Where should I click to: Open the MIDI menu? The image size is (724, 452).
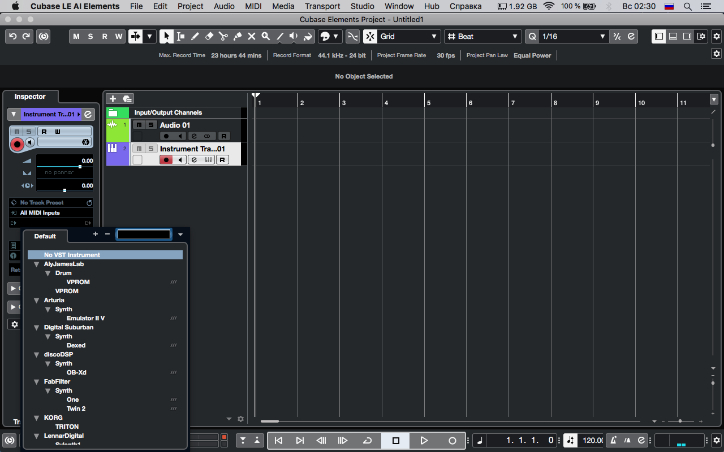pyautogui.click(x=253, y=6)
